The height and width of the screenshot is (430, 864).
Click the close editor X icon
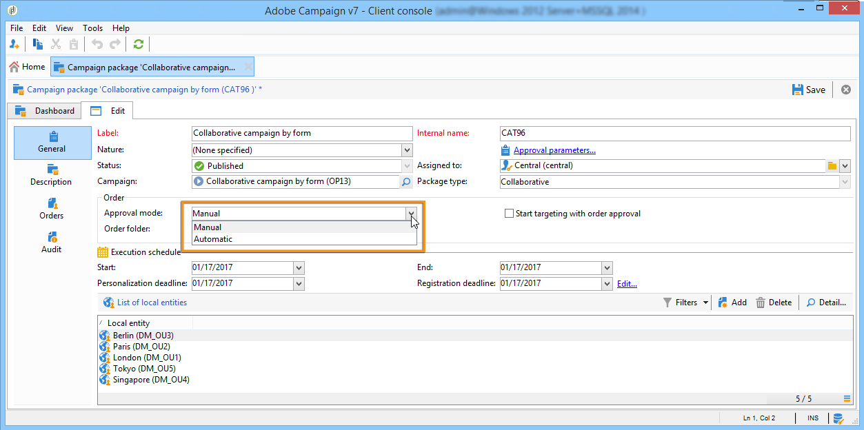(845, 90)
